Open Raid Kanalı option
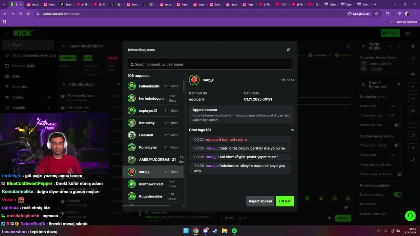This screenshot has height=236, width=420. 381,204
